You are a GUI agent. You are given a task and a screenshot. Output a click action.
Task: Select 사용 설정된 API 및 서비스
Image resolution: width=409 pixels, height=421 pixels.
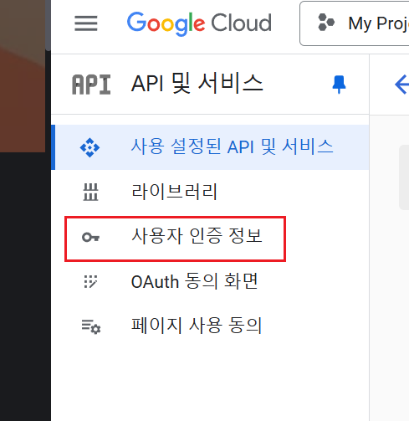(x=210, y=147)
